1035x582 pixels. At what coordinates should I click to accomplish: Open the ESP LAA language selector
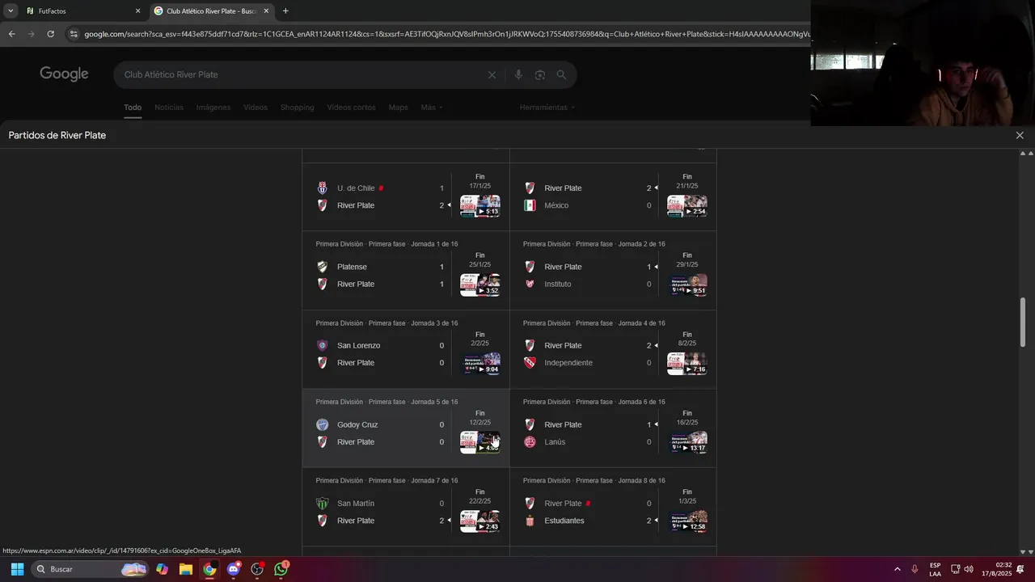click(935, 569)
